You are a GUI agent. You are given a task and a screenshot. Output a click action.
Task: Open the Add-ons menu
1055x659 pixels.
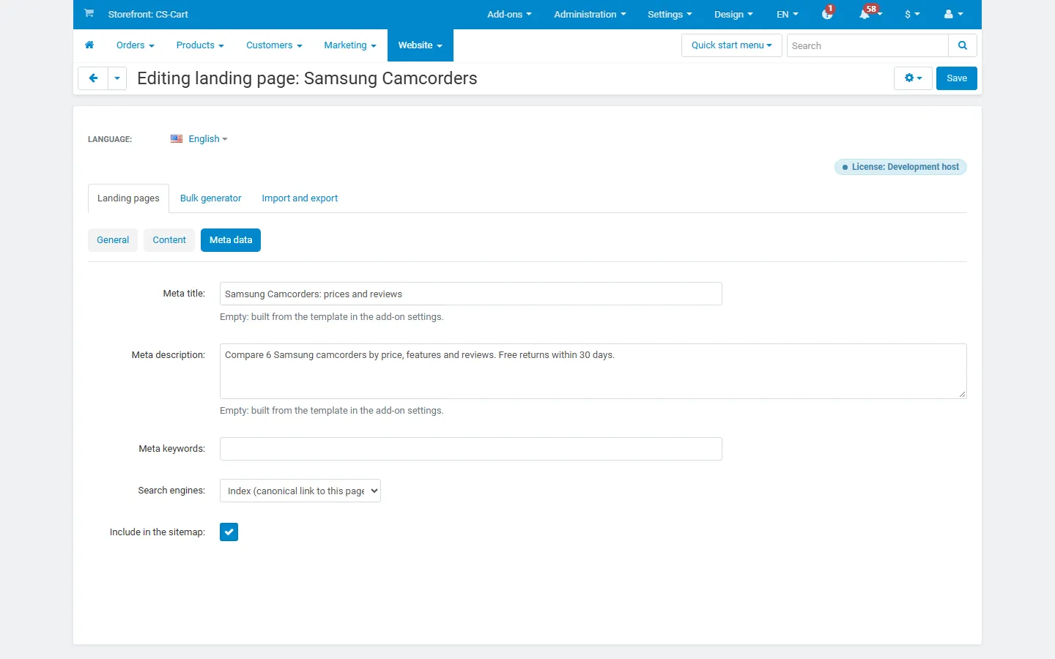pyautogui.click(x=509, y=14)
